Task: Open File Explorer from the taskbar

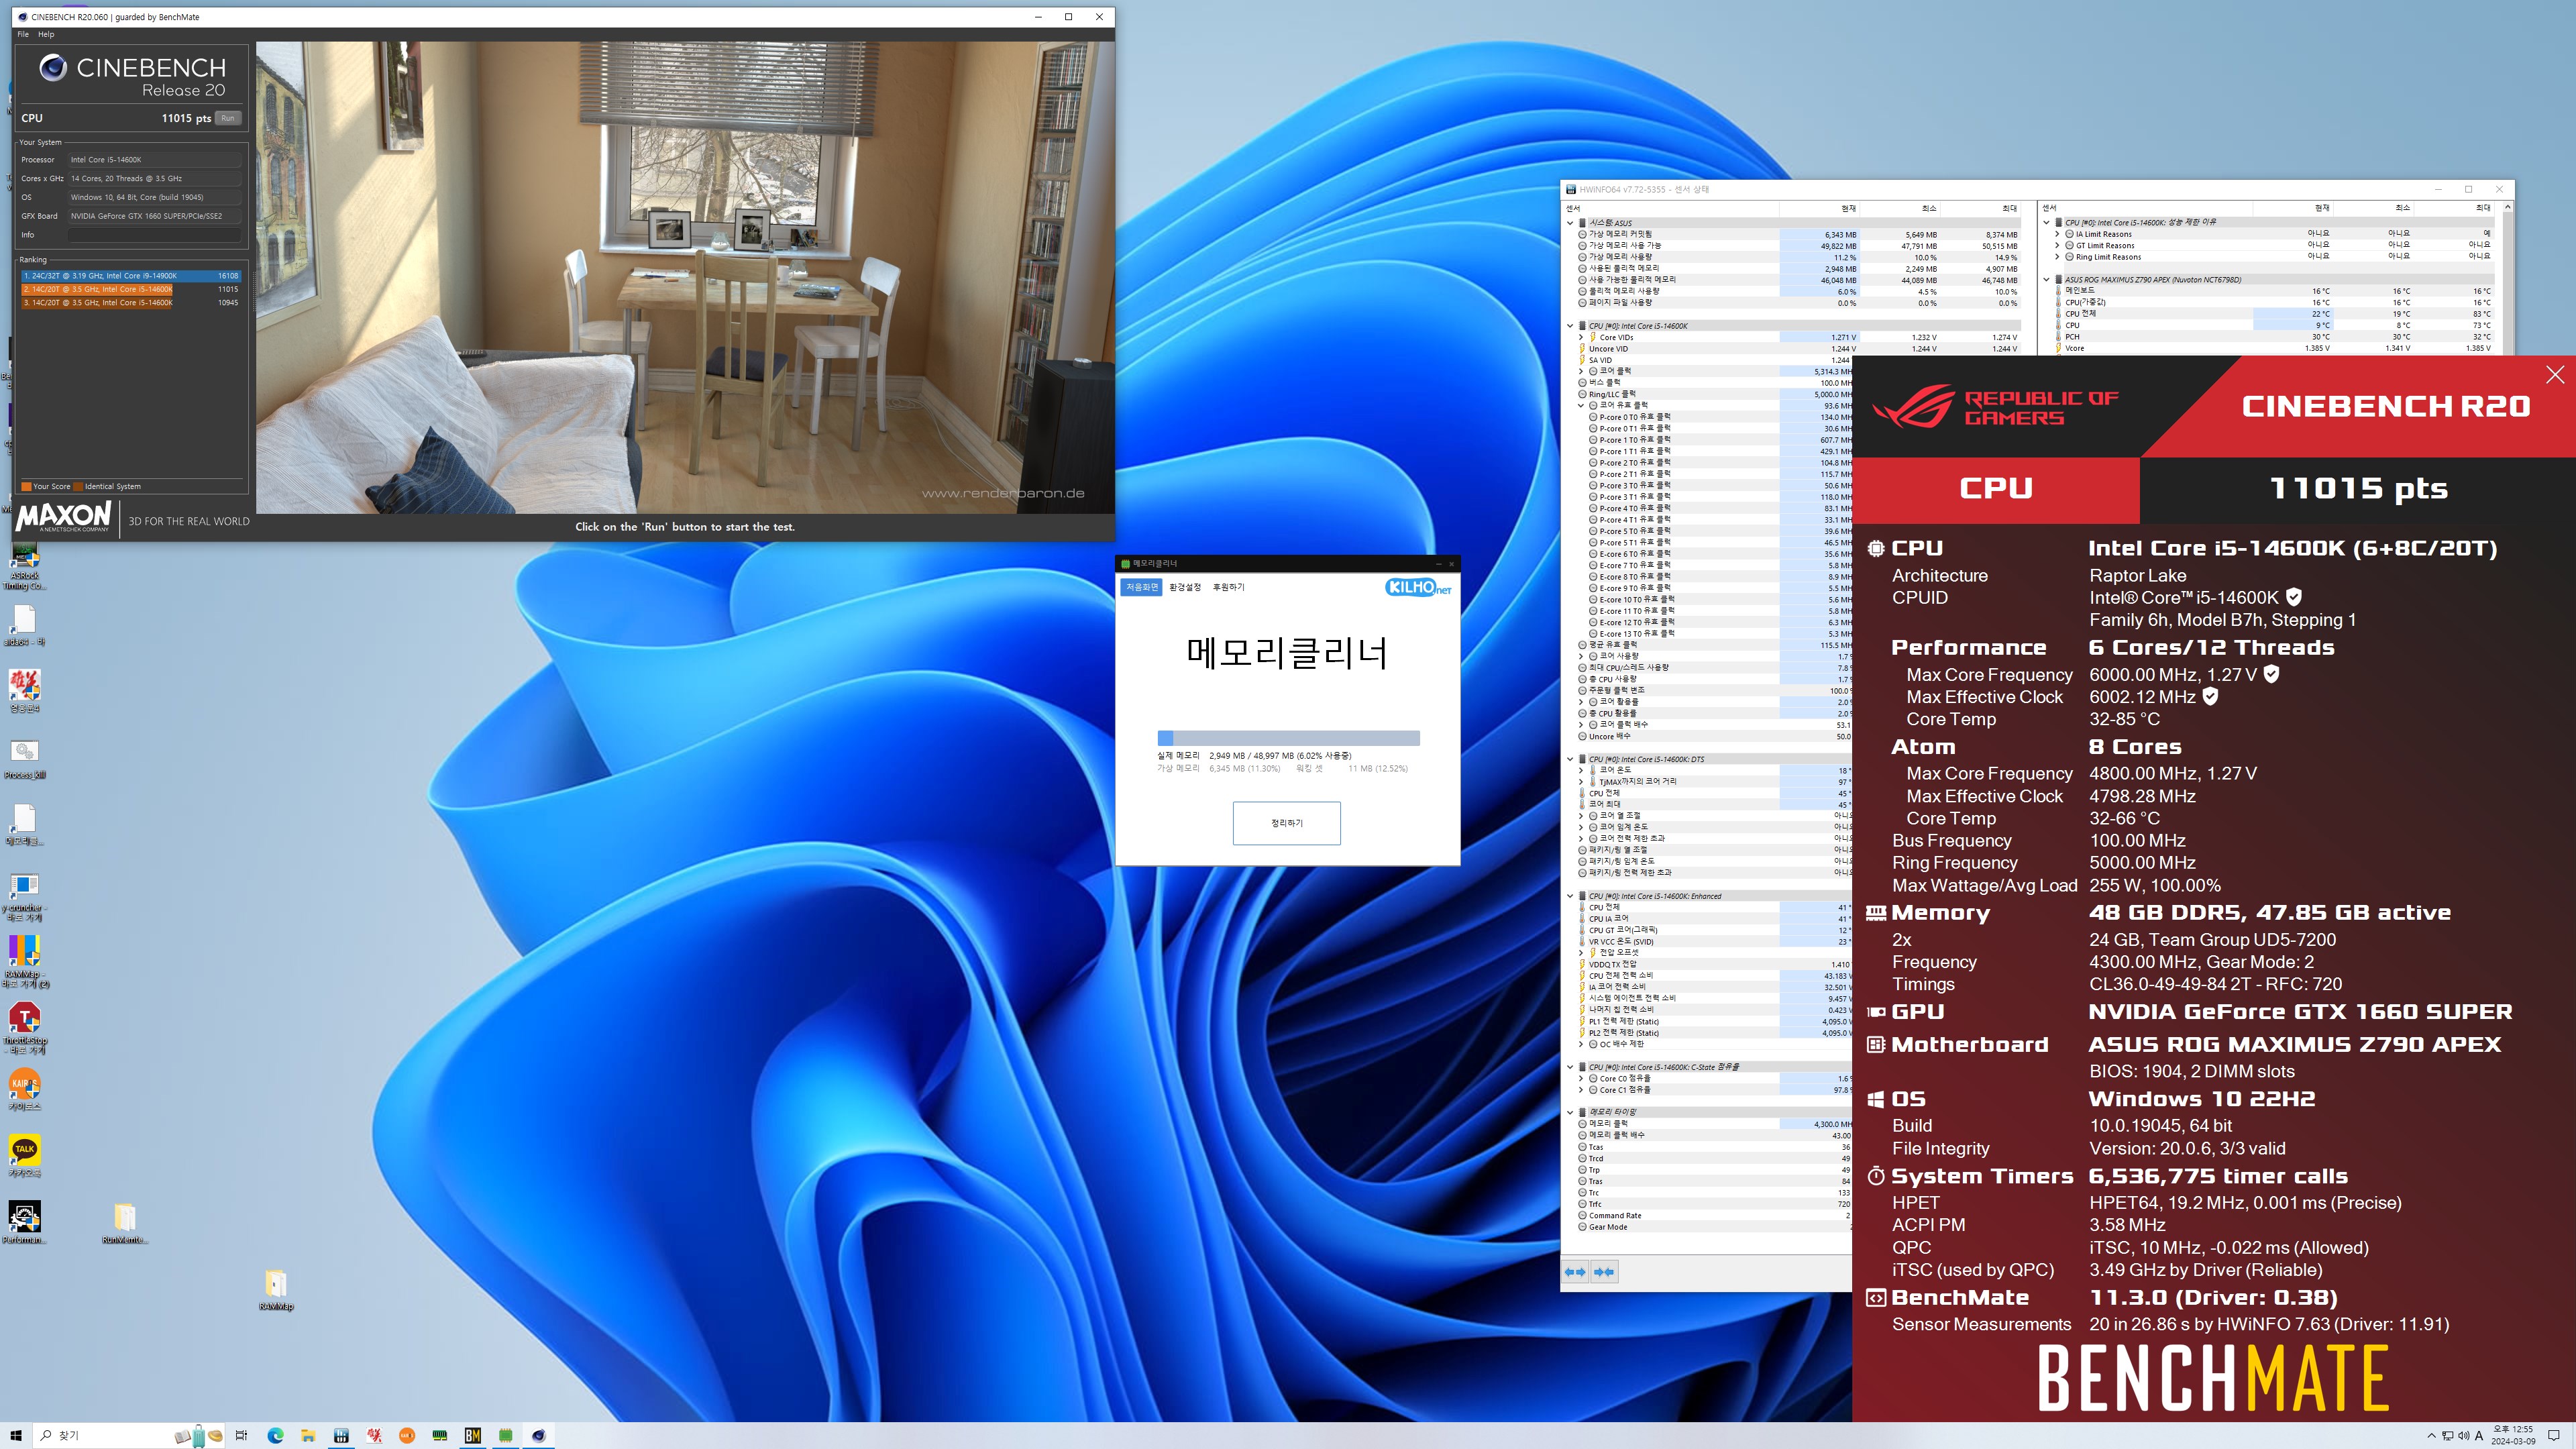Action: click(308, 1435)
